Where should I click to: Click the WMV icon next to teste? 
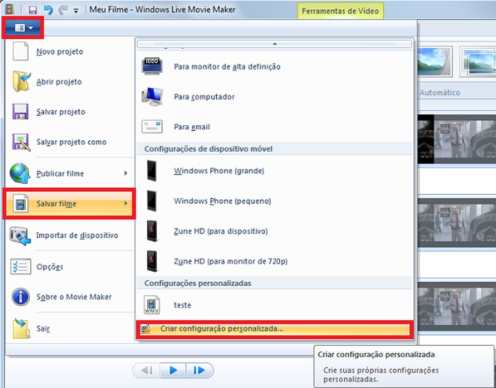pos(153,305)
